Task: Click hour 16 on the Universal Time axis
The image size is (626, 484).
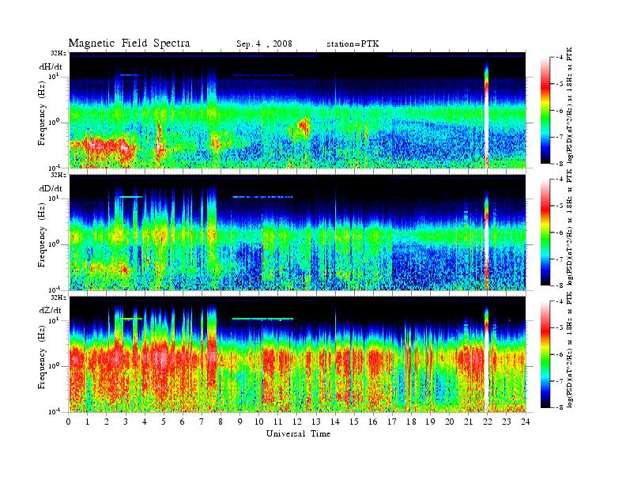Action: click(x=373, y=422)
